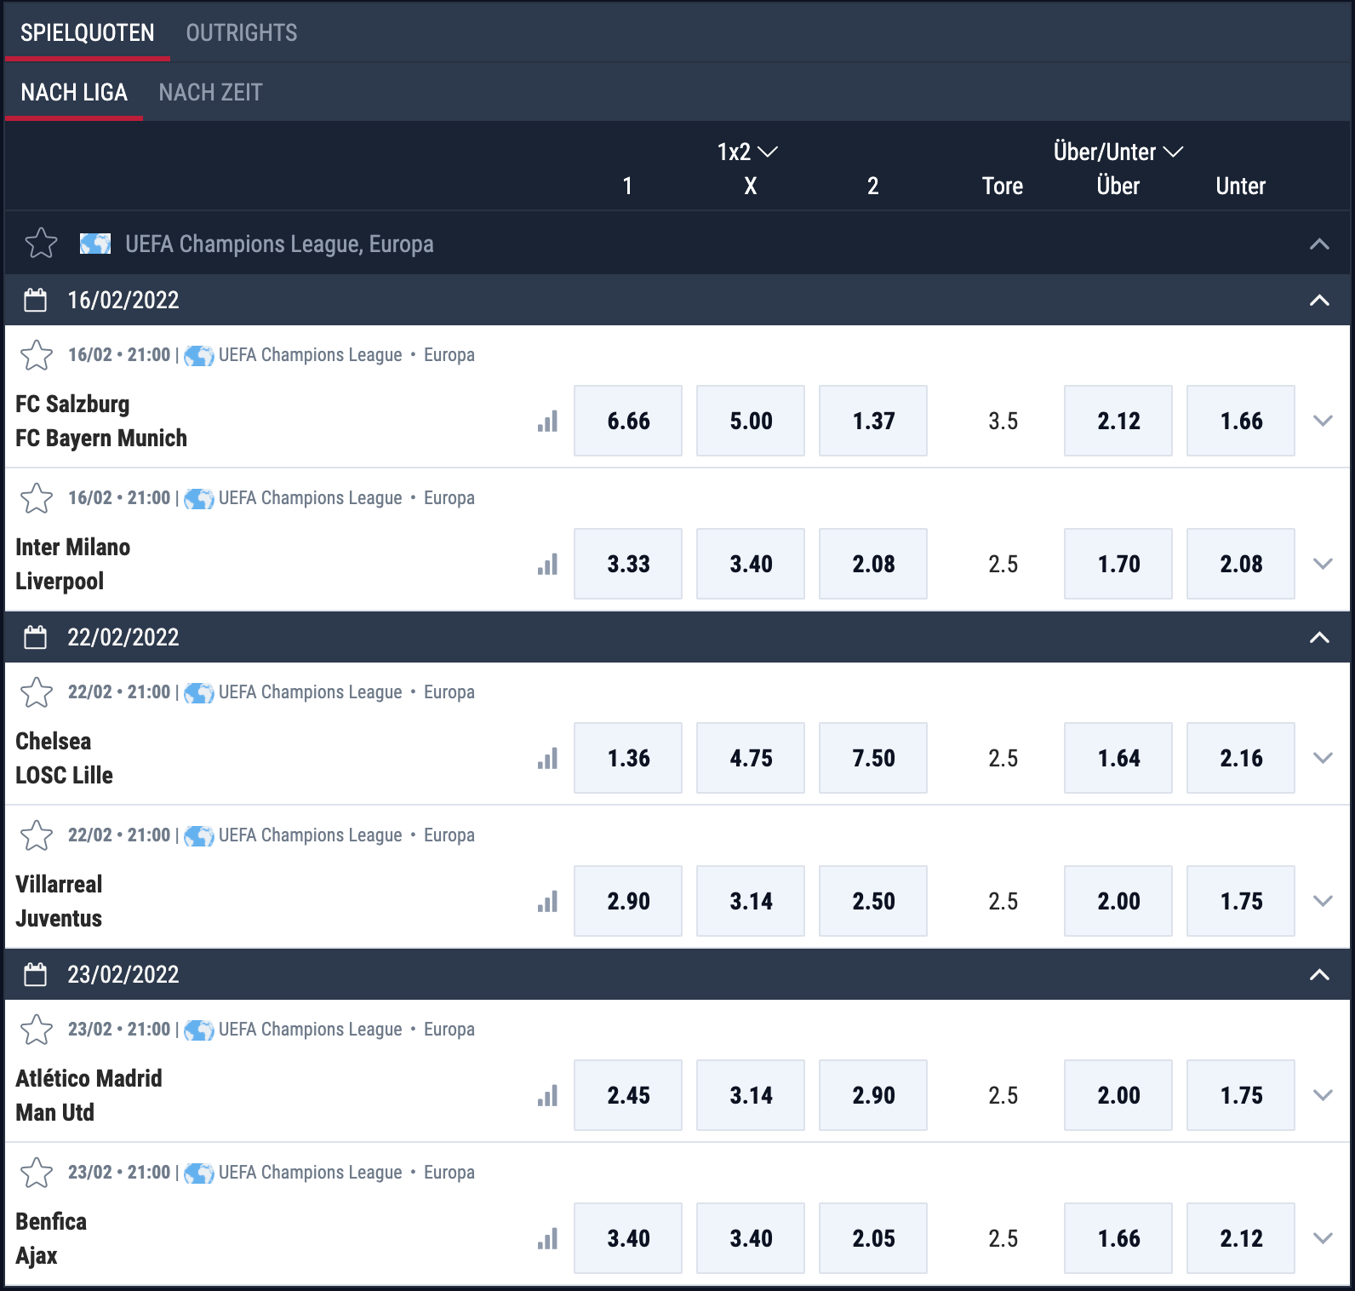
Task: Expand more markets for Inter Milano vs Liverpool
Action: point(1323,564)
